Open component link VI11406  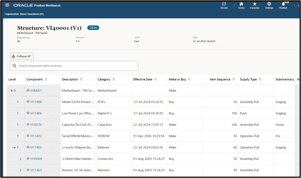tap(36, 113)
